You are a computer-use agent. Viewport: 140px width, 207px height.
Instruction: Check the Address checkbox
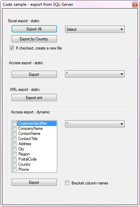coord(15,144)
